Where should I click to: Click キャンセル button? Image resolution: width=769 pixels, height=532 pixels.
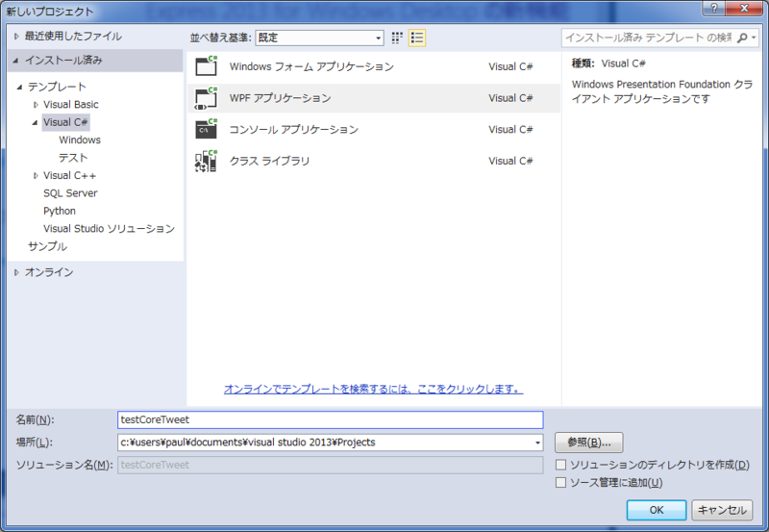point(722,510)
